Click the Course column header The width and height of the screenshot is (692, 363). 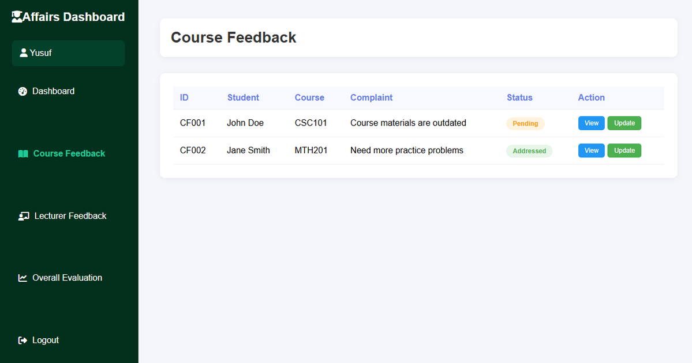coord(309,98)
